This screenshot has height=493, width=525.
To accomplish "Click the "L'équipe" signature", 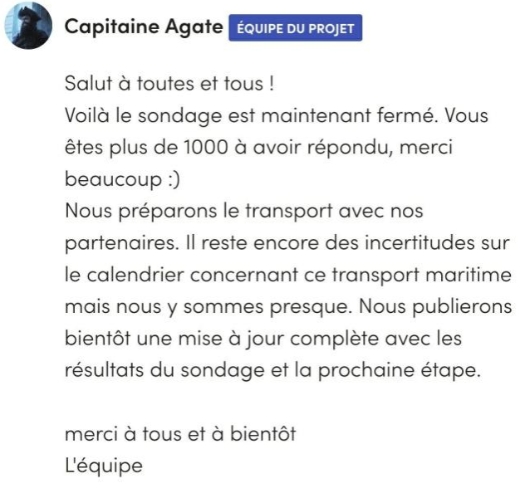I will 103,464.
